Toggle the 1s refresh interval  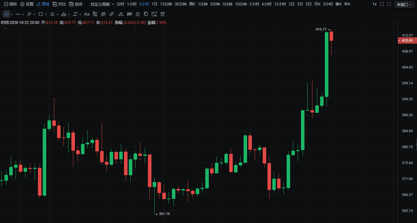coord(374,4)
